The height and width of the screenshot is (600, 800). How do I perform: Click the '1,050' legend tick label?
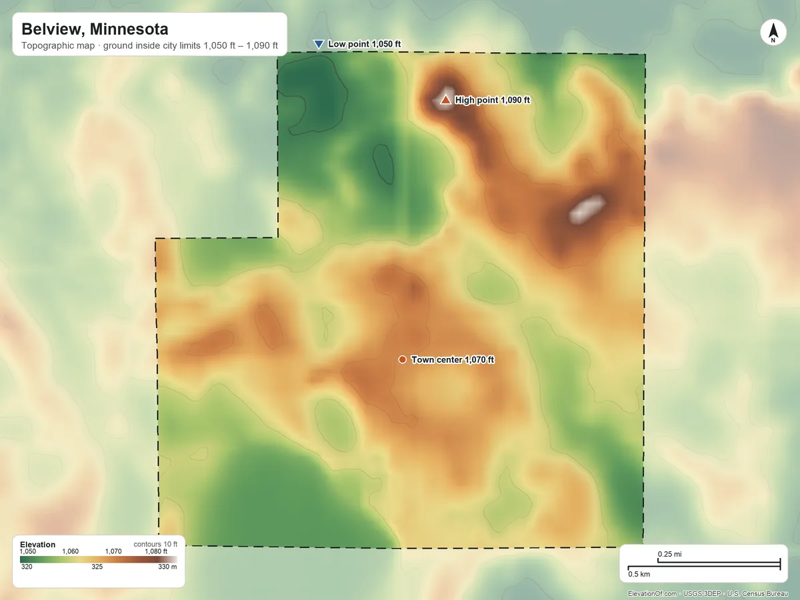point(28,552)
